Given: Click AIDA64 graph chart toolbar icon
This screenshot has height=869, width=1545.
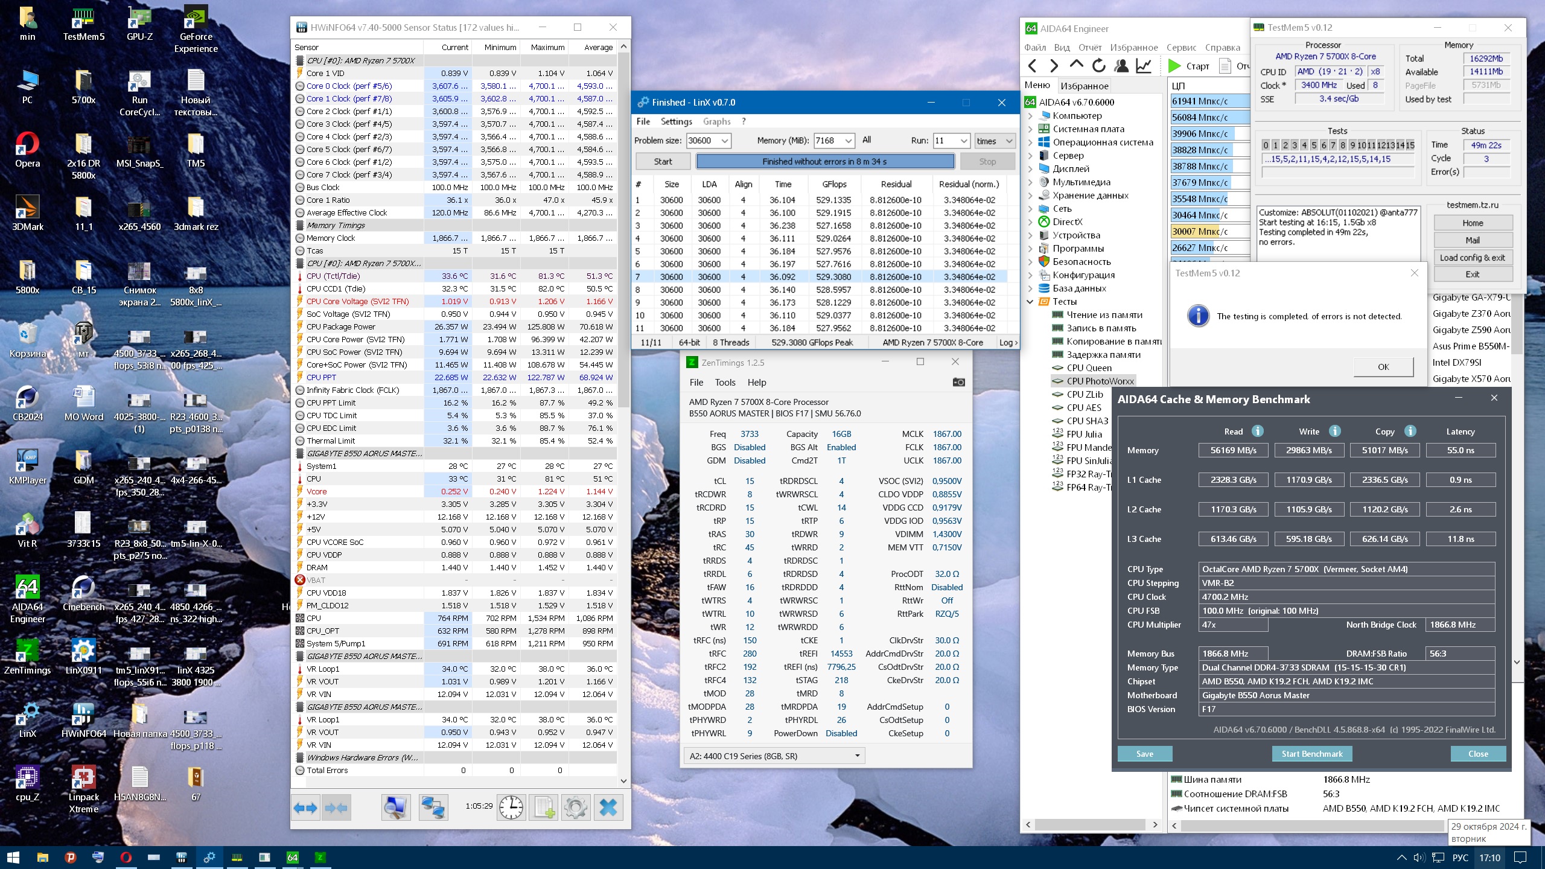Looking at the screenshot, I should pyautogui.click(x=1144, y=66).
